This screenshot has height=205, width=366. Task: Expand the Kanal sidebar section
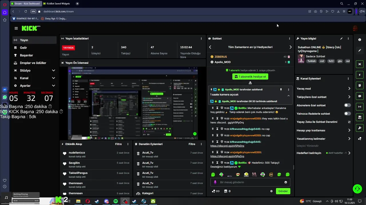coord(53,78)
